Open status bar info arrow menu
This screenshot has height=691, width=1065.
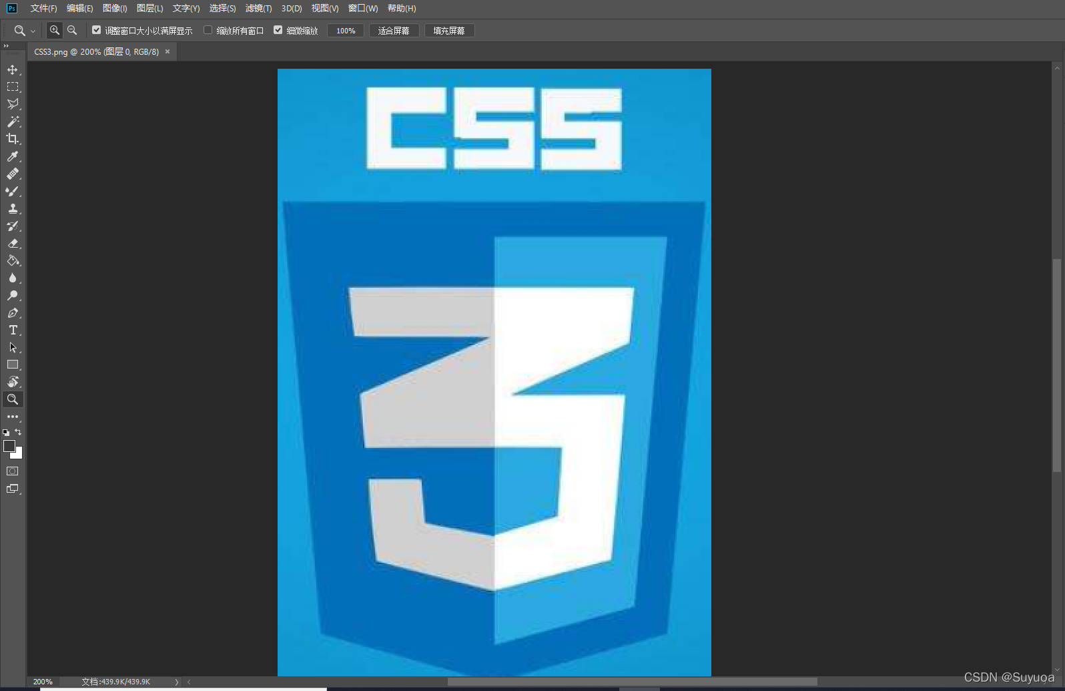click(x=177, y=682)
